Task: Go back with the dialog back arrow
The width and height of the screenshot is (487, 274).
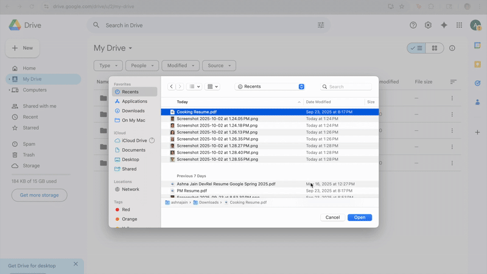Action: coord(172,87)
